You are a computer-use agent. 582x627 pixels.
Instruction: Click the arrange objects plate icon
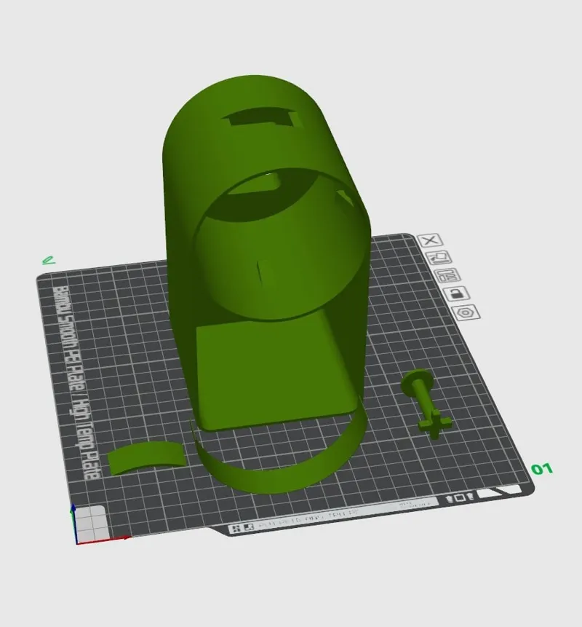tap(448, 275)
